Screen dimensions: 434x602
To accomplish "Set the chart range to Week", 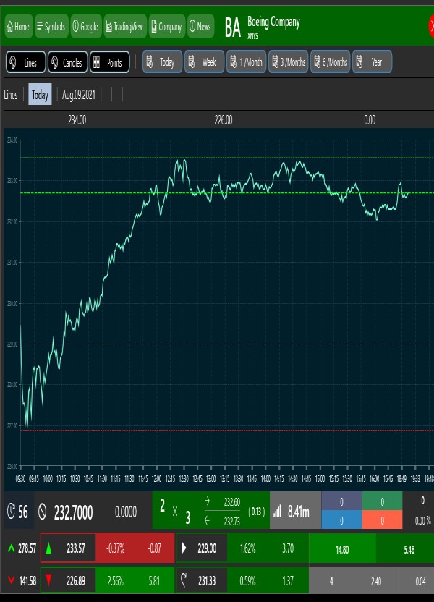I will coord(203,62).
